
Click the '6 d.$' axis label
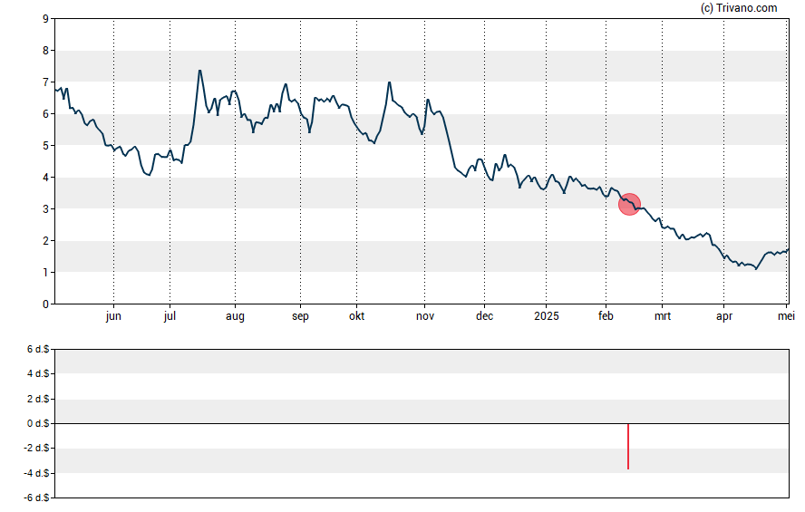click(38, 350)
